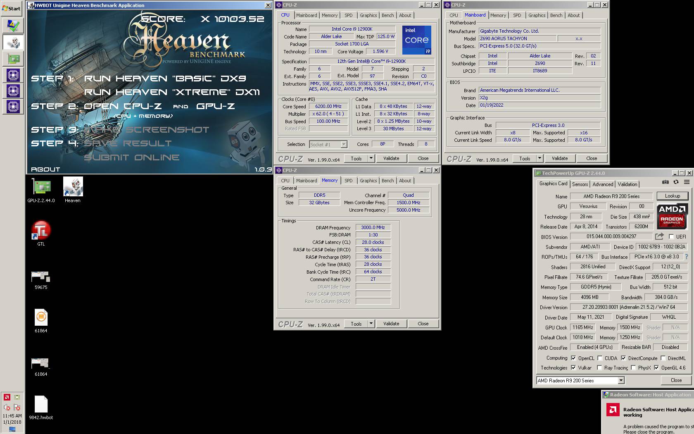Open Graphics tab in CPU-Z Mainboard window
Screen dimensions: 694x434
click(x=537, y=15)
